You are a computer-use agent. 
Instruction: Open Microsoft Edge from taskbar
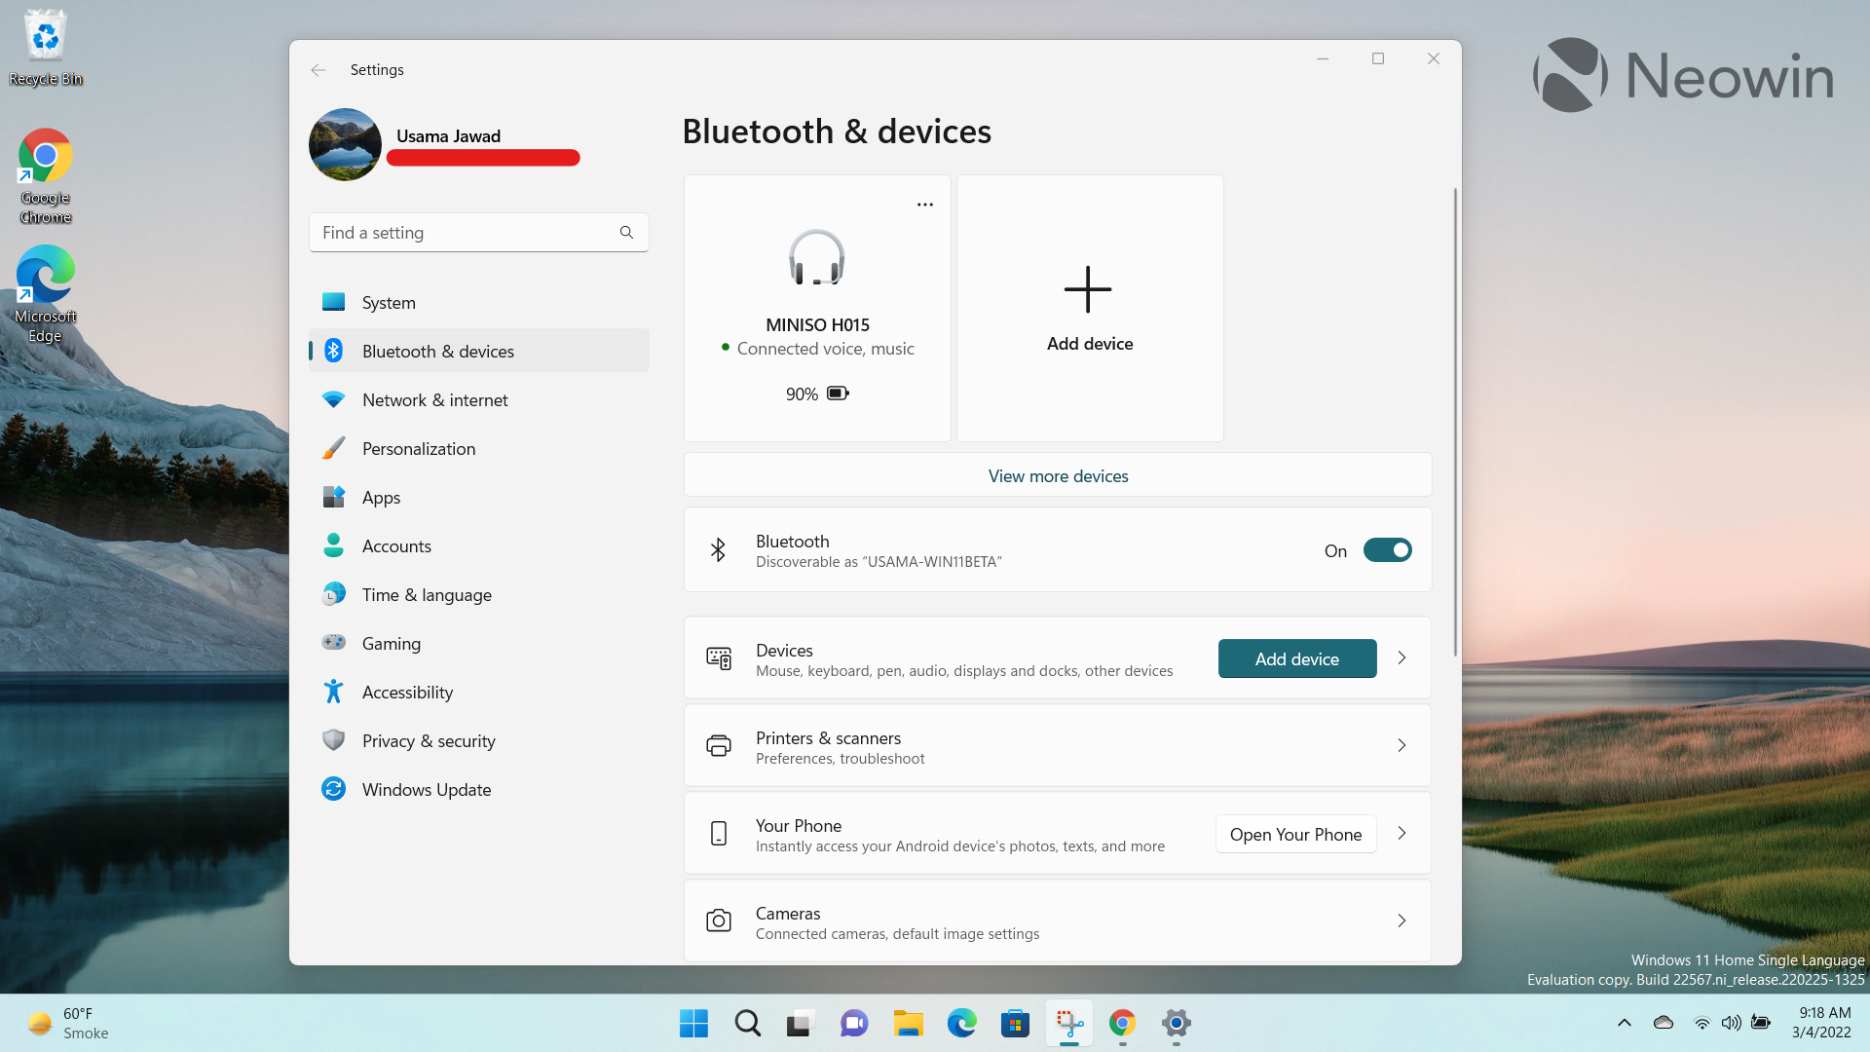point(961,1023)
